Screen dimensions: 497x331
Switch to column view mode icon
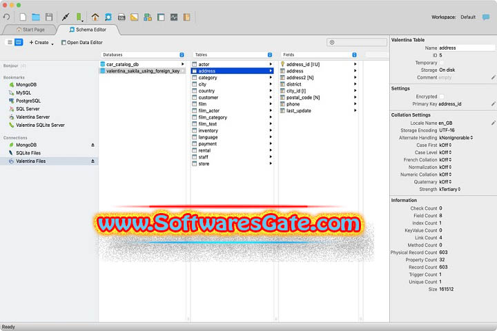pyautogui.click(x=19, y=42)
